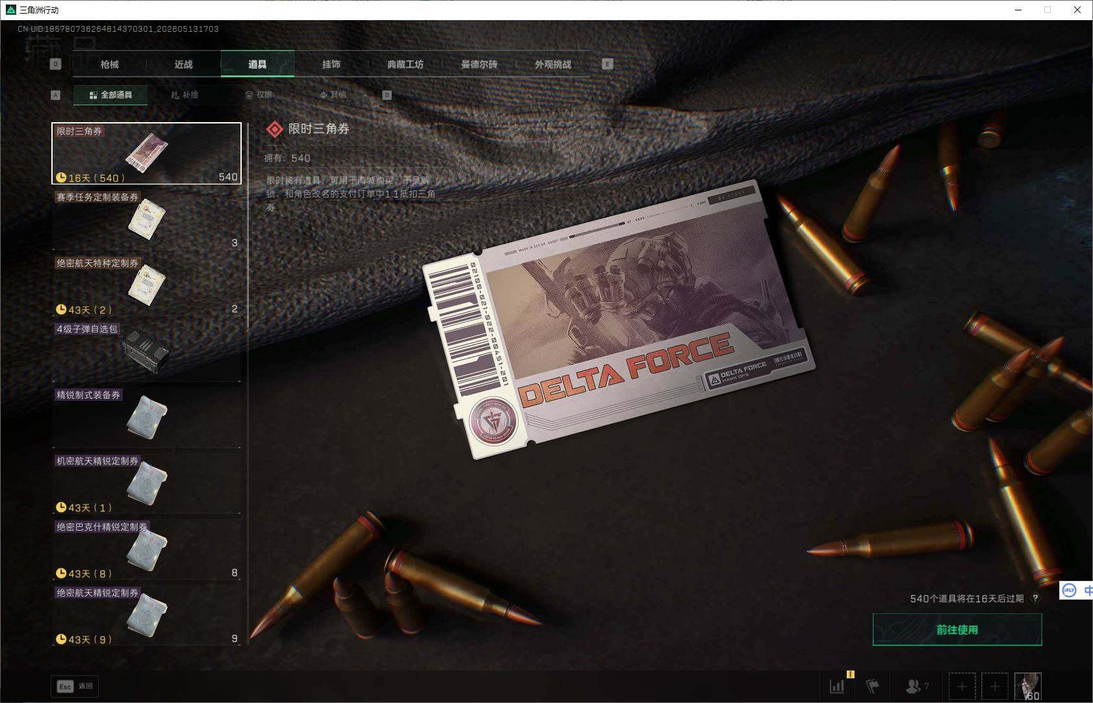The height and width of the screenshot is (703, 1093).
Task: Open the stats bar-chart icon
Action: pos(837,686)
